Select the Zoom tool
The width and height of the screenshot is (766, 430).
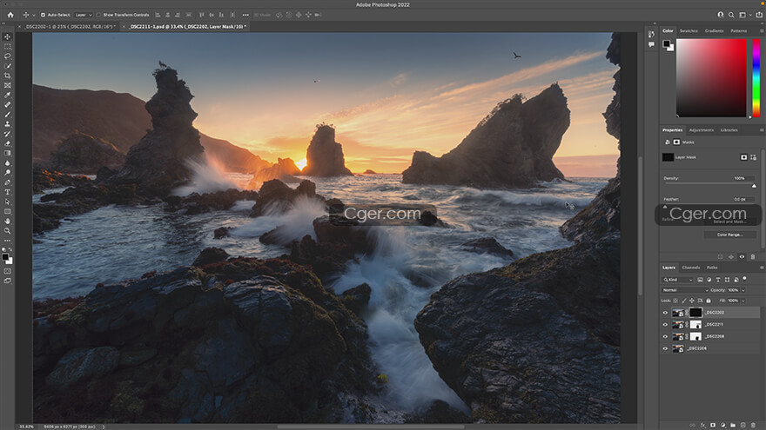click(x=8, y=231)
